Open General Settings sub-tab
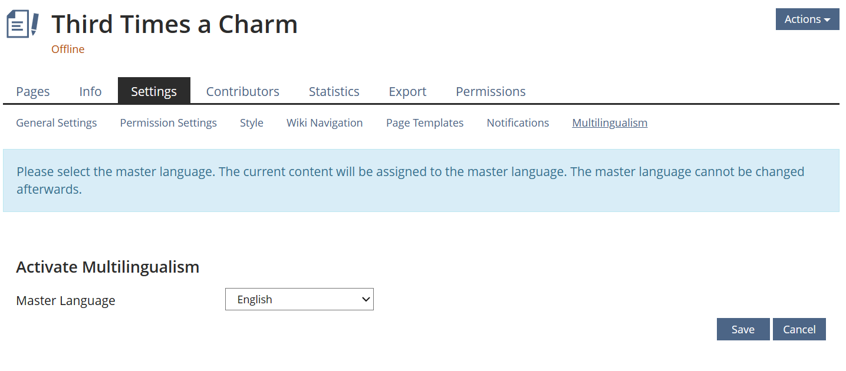Viewport: 846px width, 371px height. (x=57, y=123)
